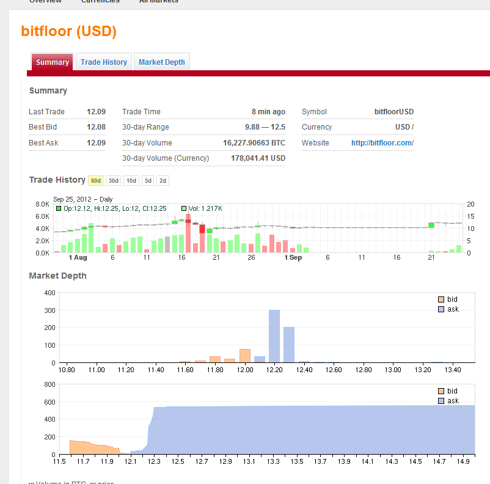490x484 pixels.
Task: Click the Vol legend square in trade chart
Action: point(184,208)
